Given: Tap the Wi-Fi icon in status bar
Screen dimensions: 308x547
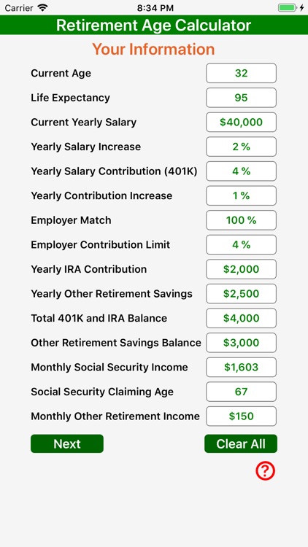Looking at the screenshot, I should coord(43,8).
